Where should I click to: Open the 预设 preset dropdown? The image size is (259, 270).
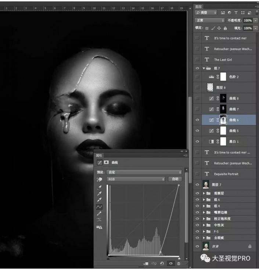coord(144,172)
